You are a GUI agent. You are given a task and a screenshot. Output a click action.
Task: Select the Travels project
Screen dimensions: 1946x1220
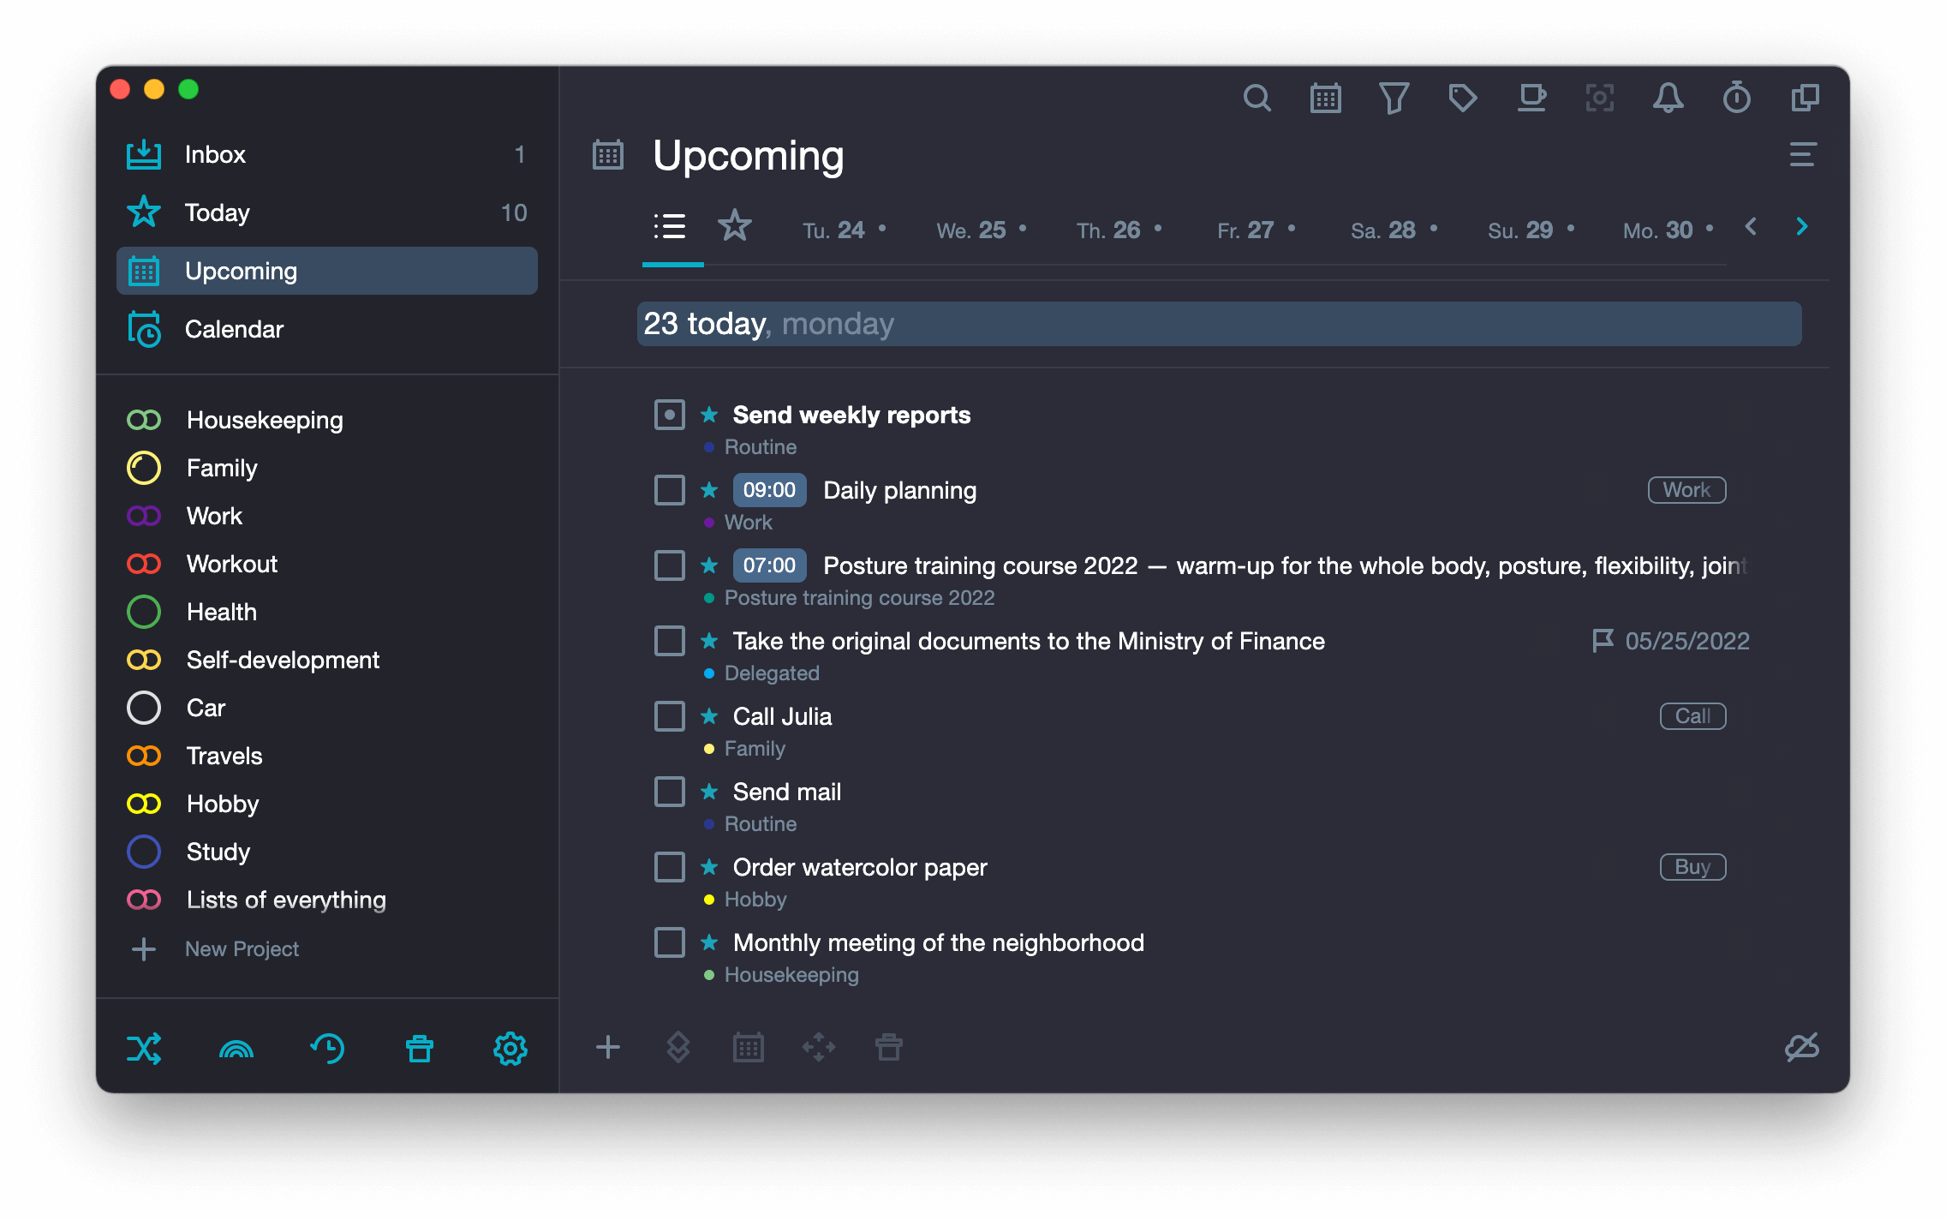point(327,756)
